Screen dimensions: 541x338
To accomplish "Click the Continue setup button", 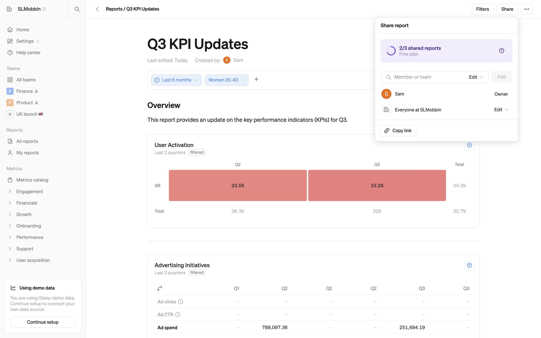I will point(43,322).
